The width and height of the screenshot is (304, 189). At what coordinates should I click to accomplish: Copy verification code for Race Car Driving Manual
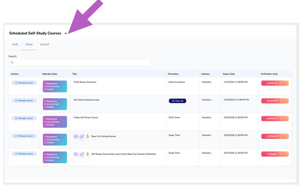(x=275, y=136)
